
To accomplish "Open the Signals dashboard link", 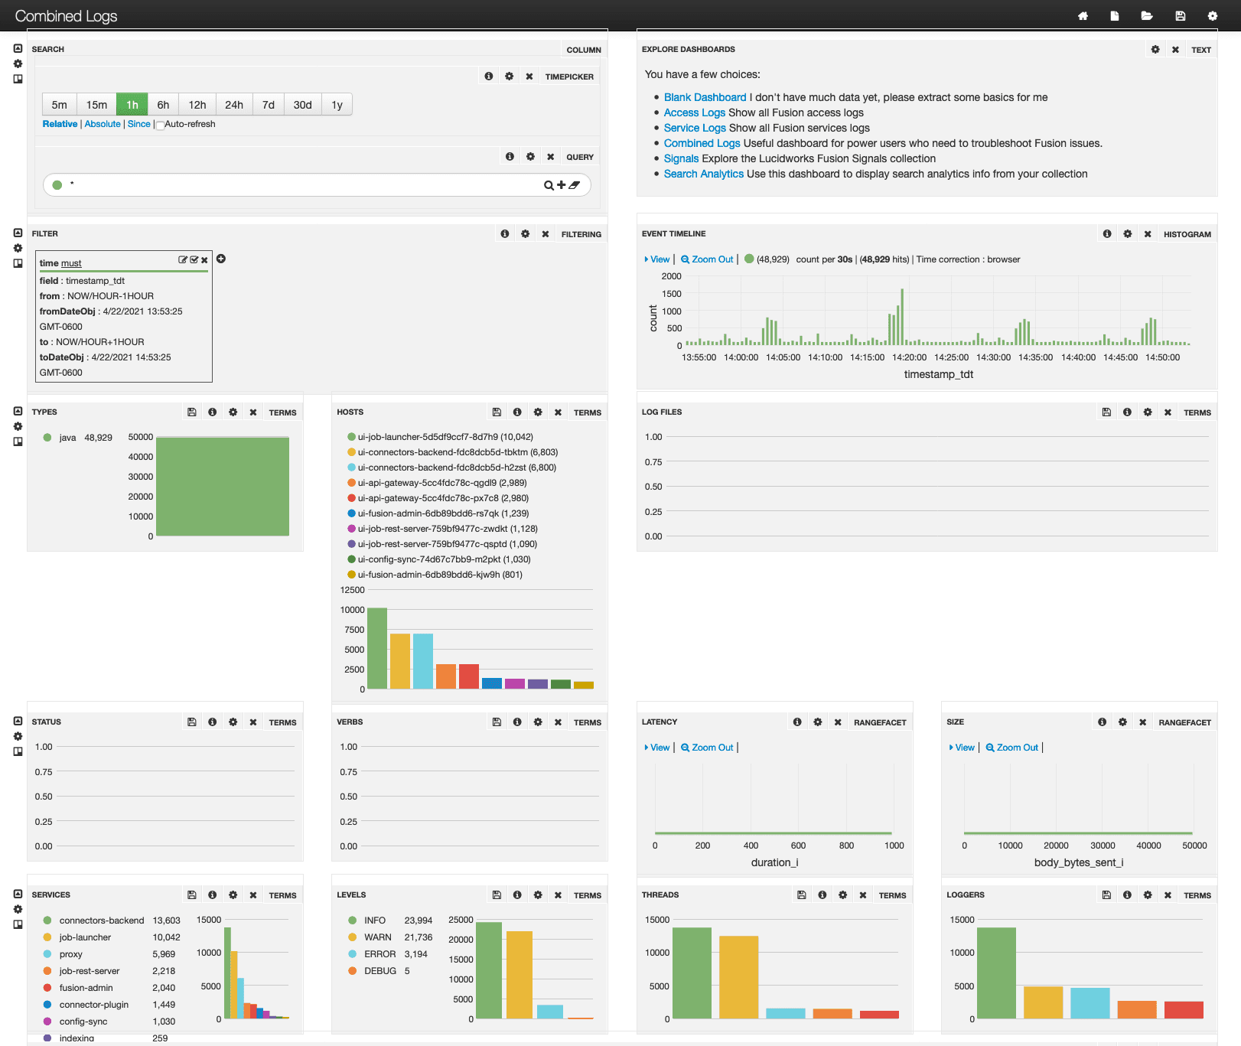I will coord(681,158).
